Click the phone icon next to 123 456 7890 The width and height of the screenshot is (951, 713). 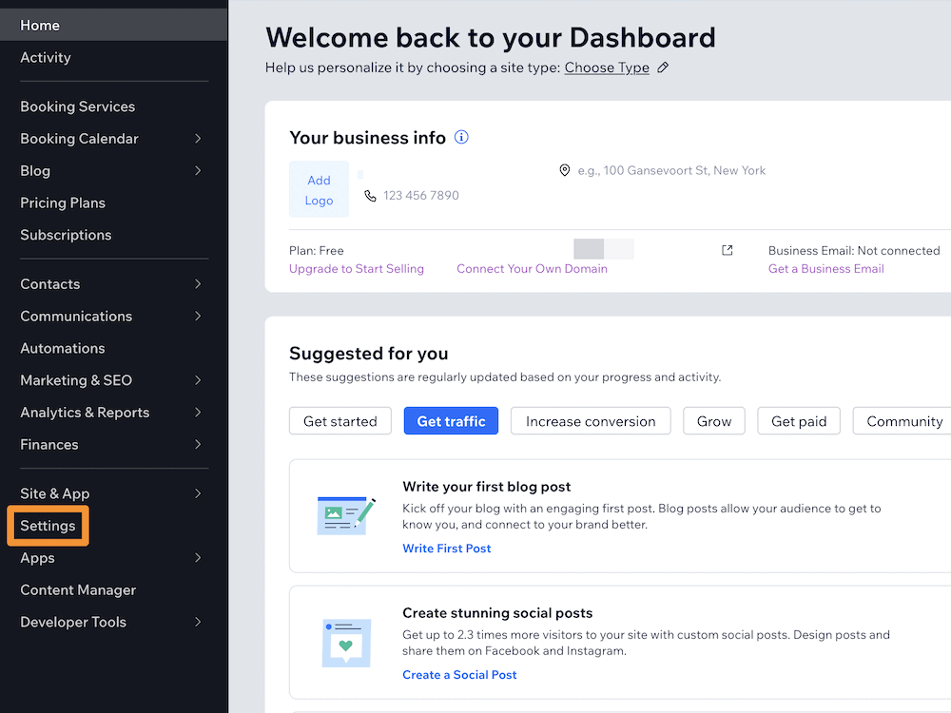click(370, 197)
